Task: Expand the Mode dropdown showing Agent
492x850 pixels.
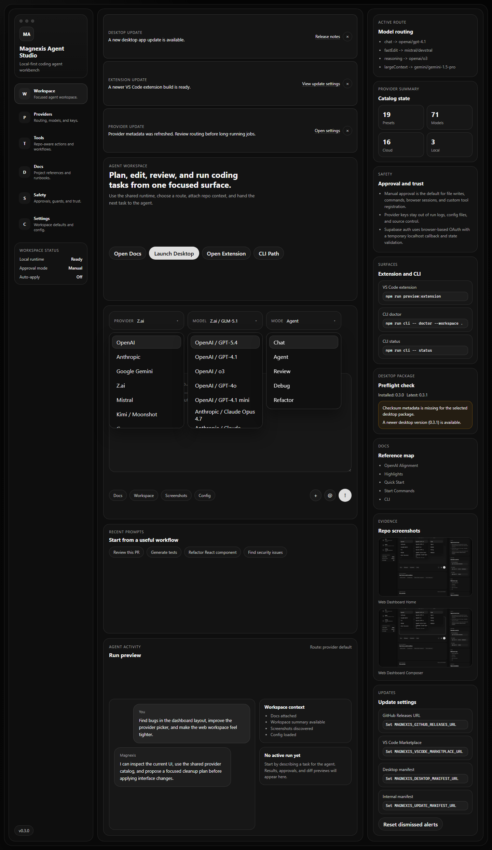Action: pyautogui.click(x=304, y=321)
